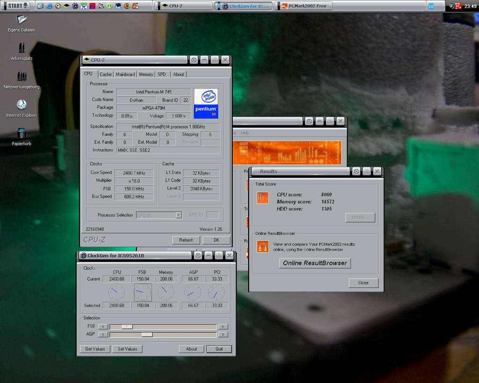Image resolution: width=479 pixels, height=383 pixels.
Task: Select Netzwerkumgebung desktop icon
Action: [x=21, y=80]
